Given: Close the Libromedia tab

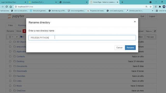Looking at the screenshot, I should point(87,2).
